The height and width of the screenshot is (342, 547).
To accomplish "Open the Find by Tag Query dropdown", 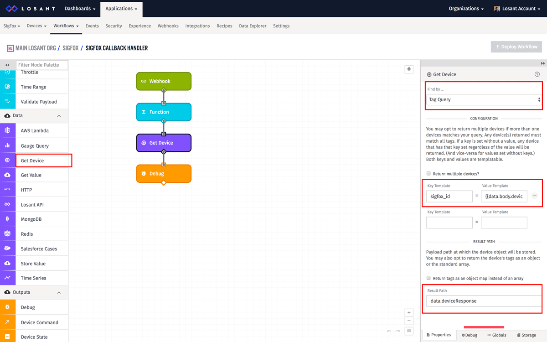I will coord(484,99).
